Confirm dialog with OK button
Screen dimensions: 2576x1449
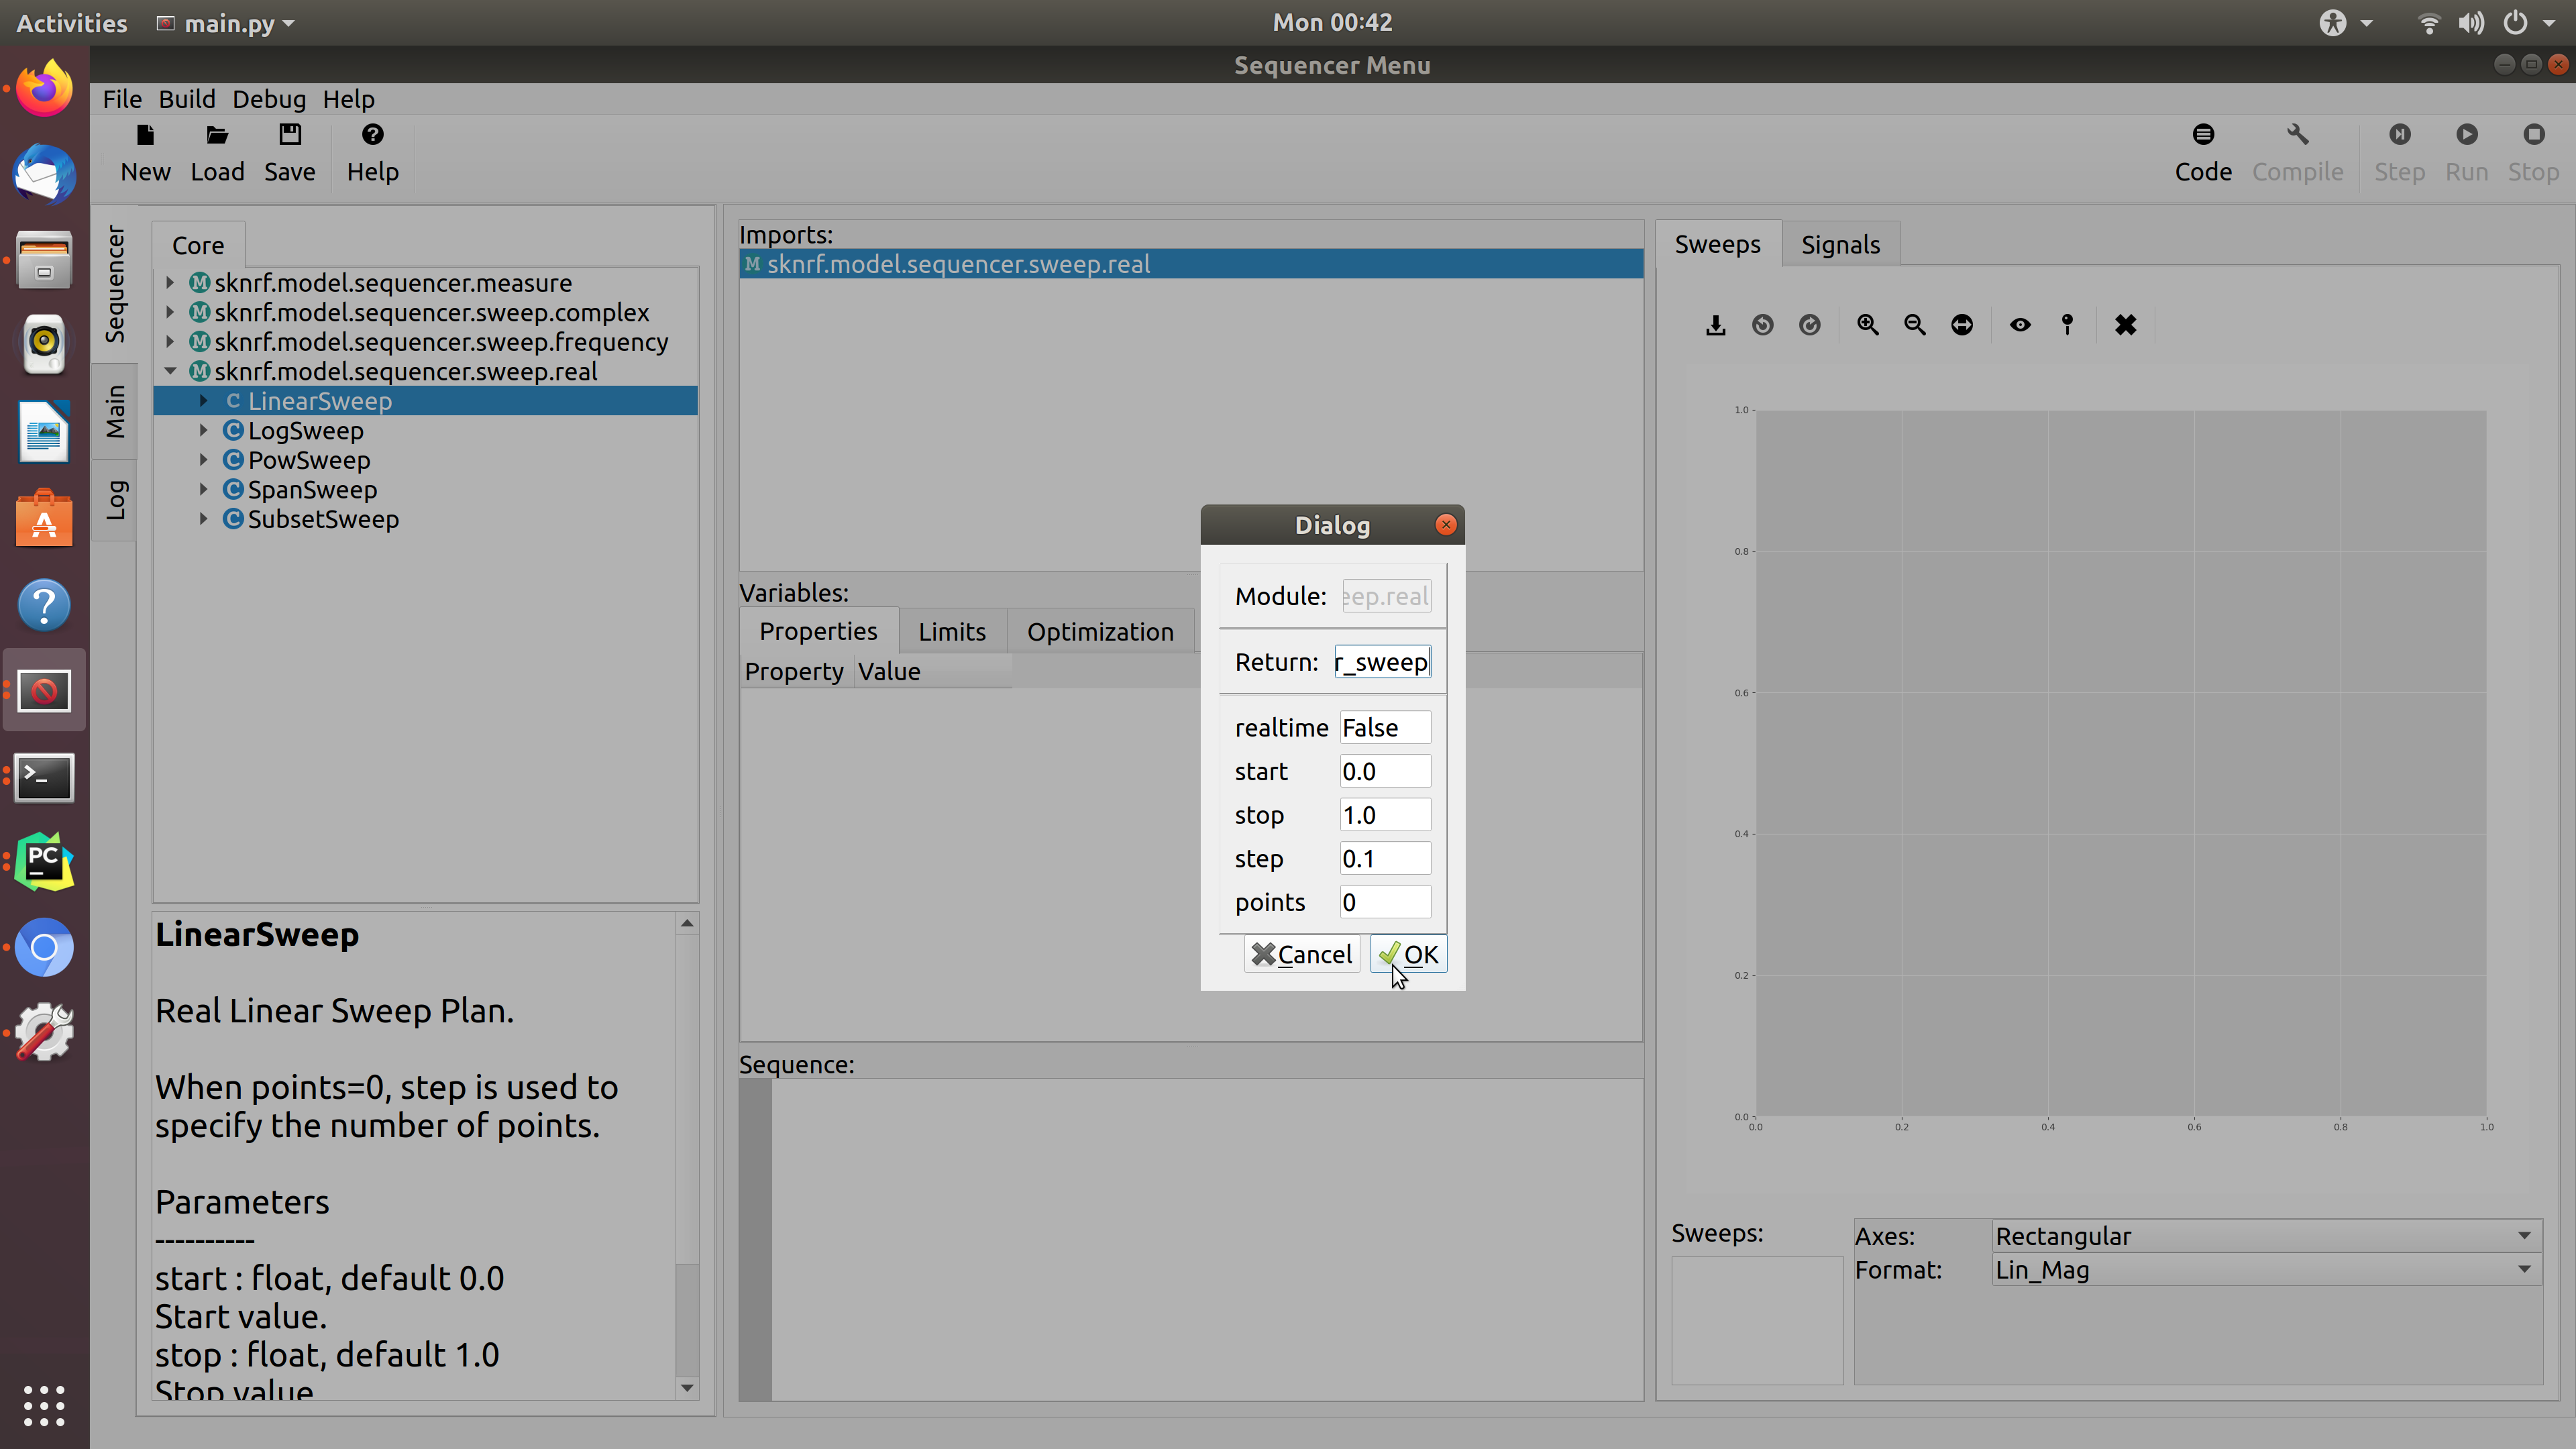point(1408,955)
